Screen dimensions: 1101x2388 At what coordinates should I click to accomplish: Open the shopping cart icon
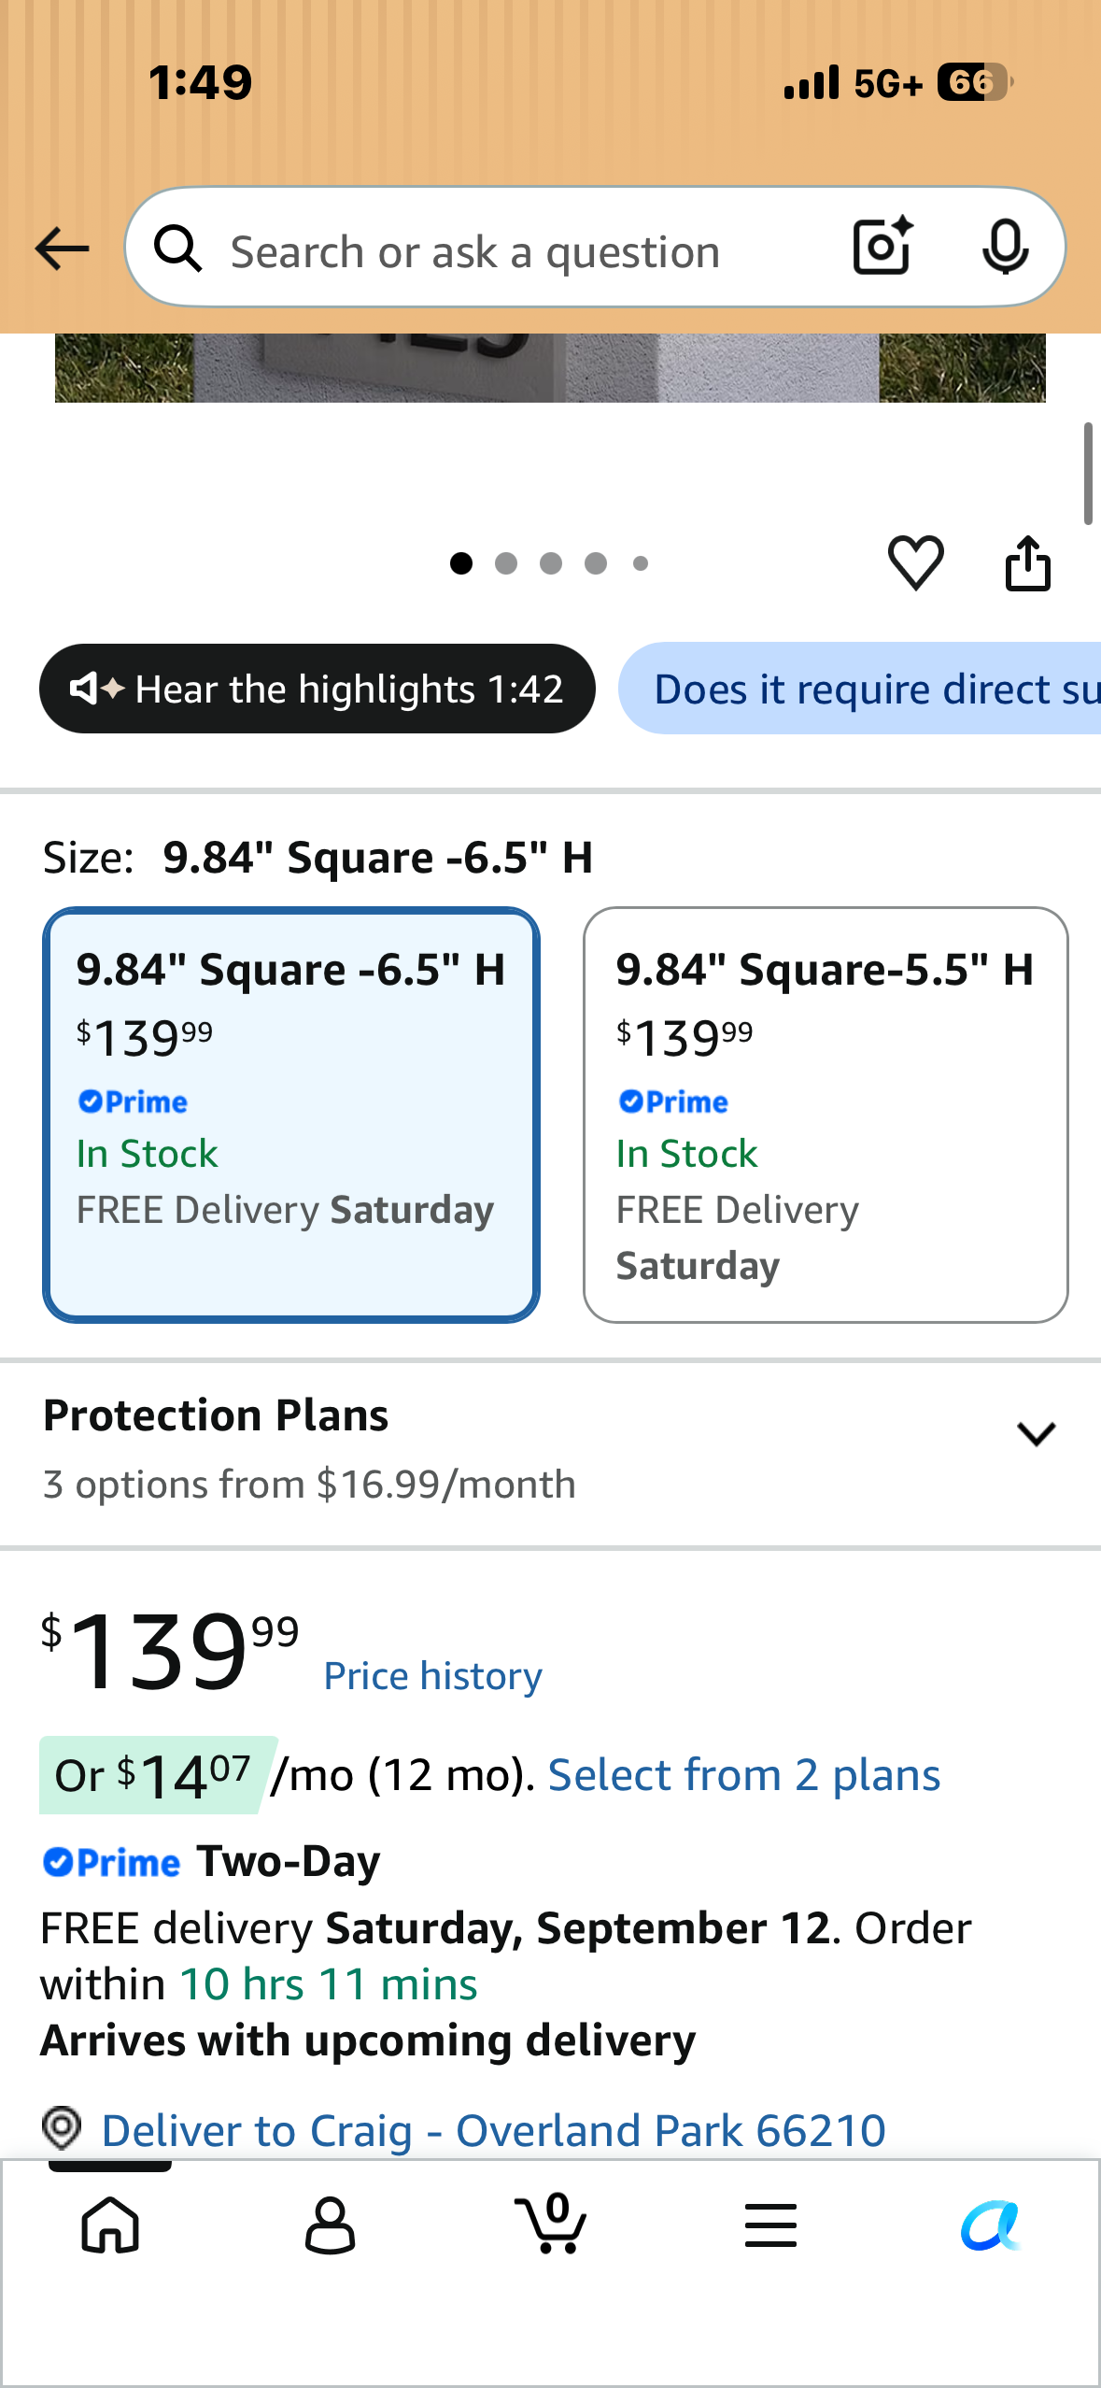click(x=551, y=2223)
